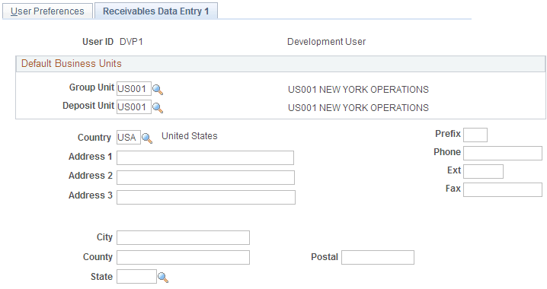The width and height of the screenshot is (547, 289).
Task: Click the Country label
Action: tap(94, 138)
